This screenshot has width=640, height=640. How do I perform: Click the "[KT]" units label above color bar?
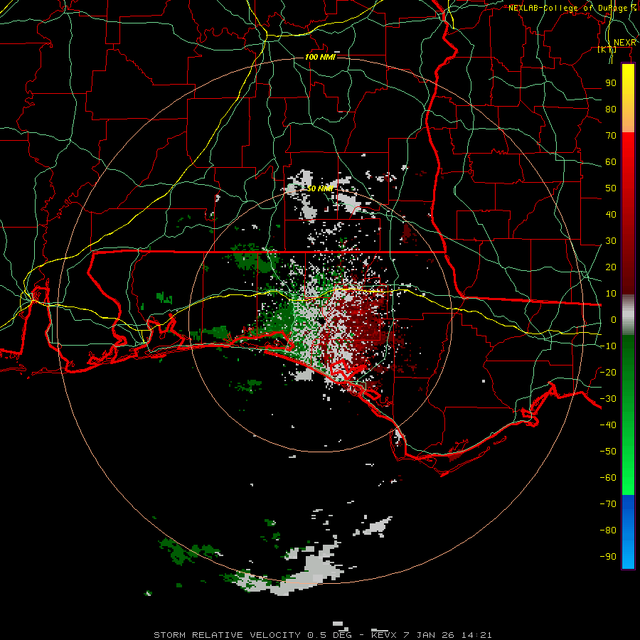tap(607, 49)
